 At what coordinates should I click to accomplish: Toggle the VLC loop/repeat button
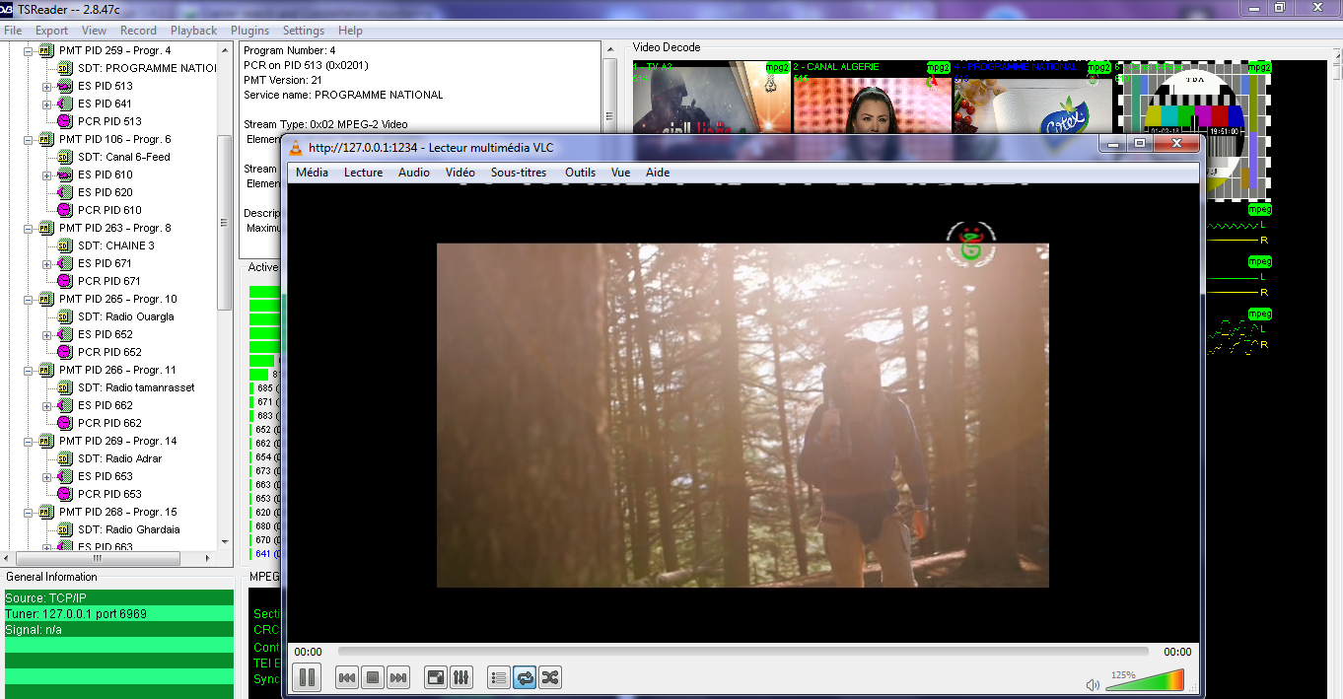525,677
